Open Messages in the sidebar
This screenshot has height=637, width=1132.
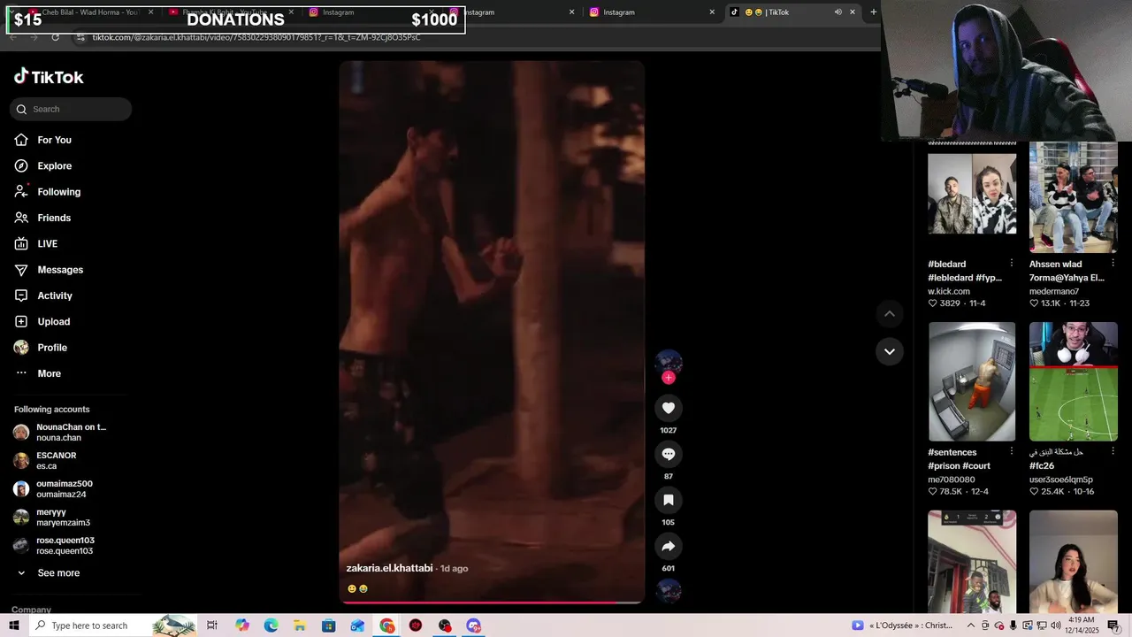(49, 270)
